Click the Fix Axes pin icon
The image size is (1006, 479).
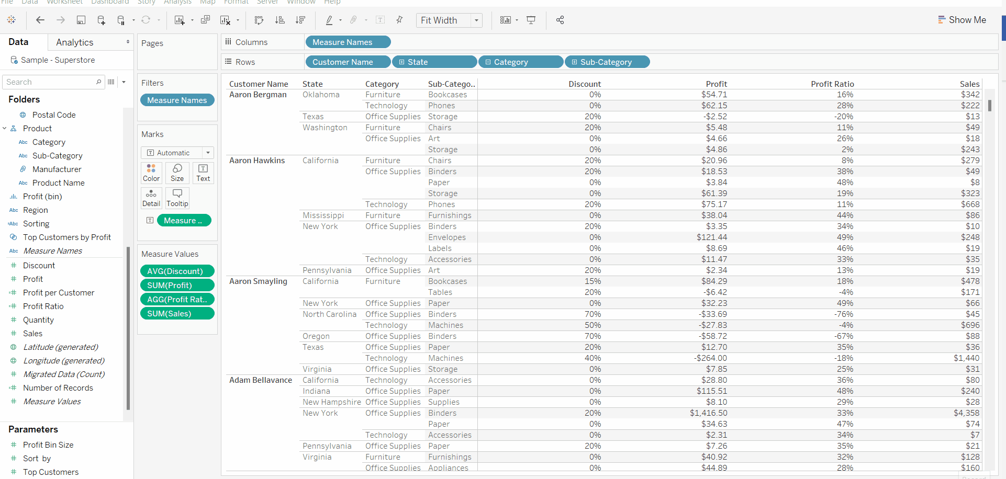coord(399,20)
